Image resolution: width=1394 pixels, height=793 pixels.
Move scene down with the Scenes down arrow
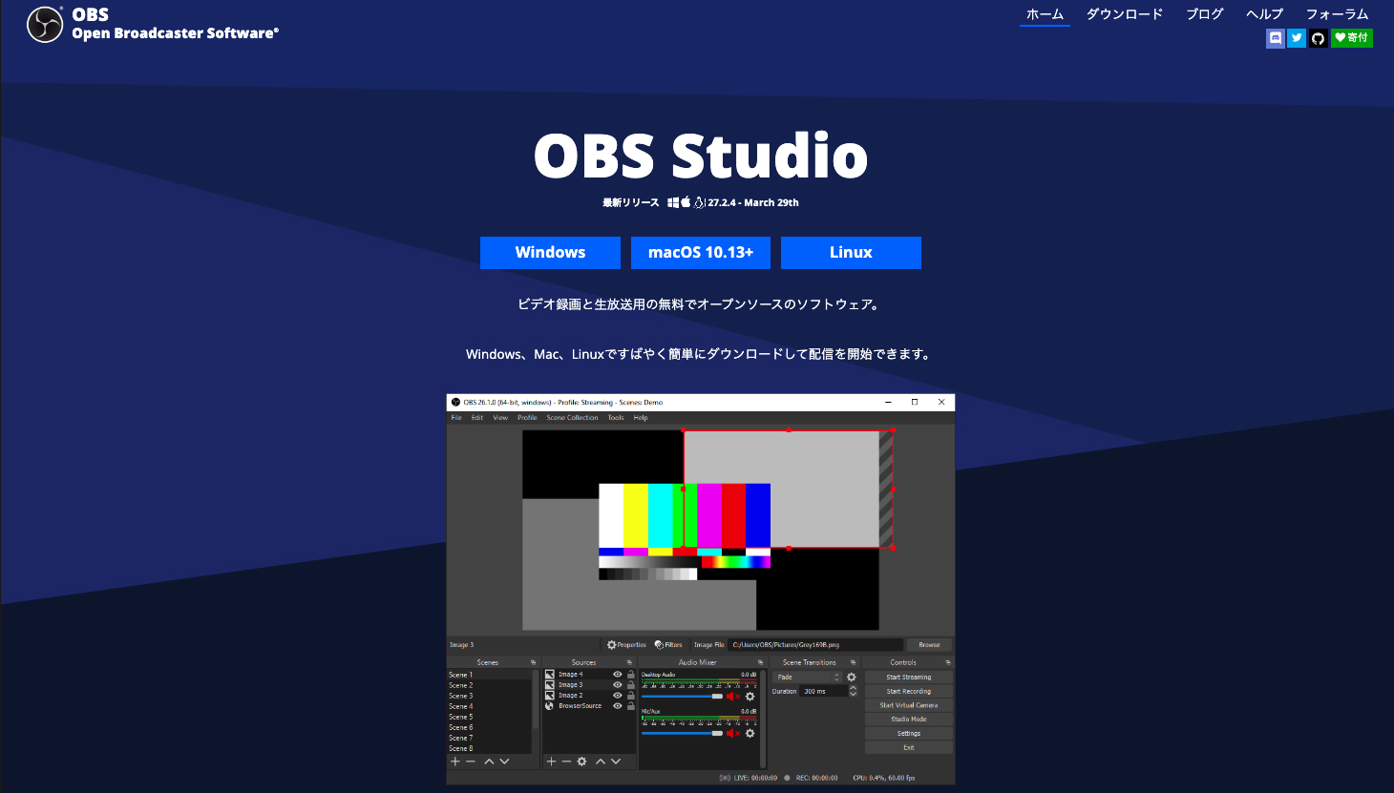pos(504,762)
